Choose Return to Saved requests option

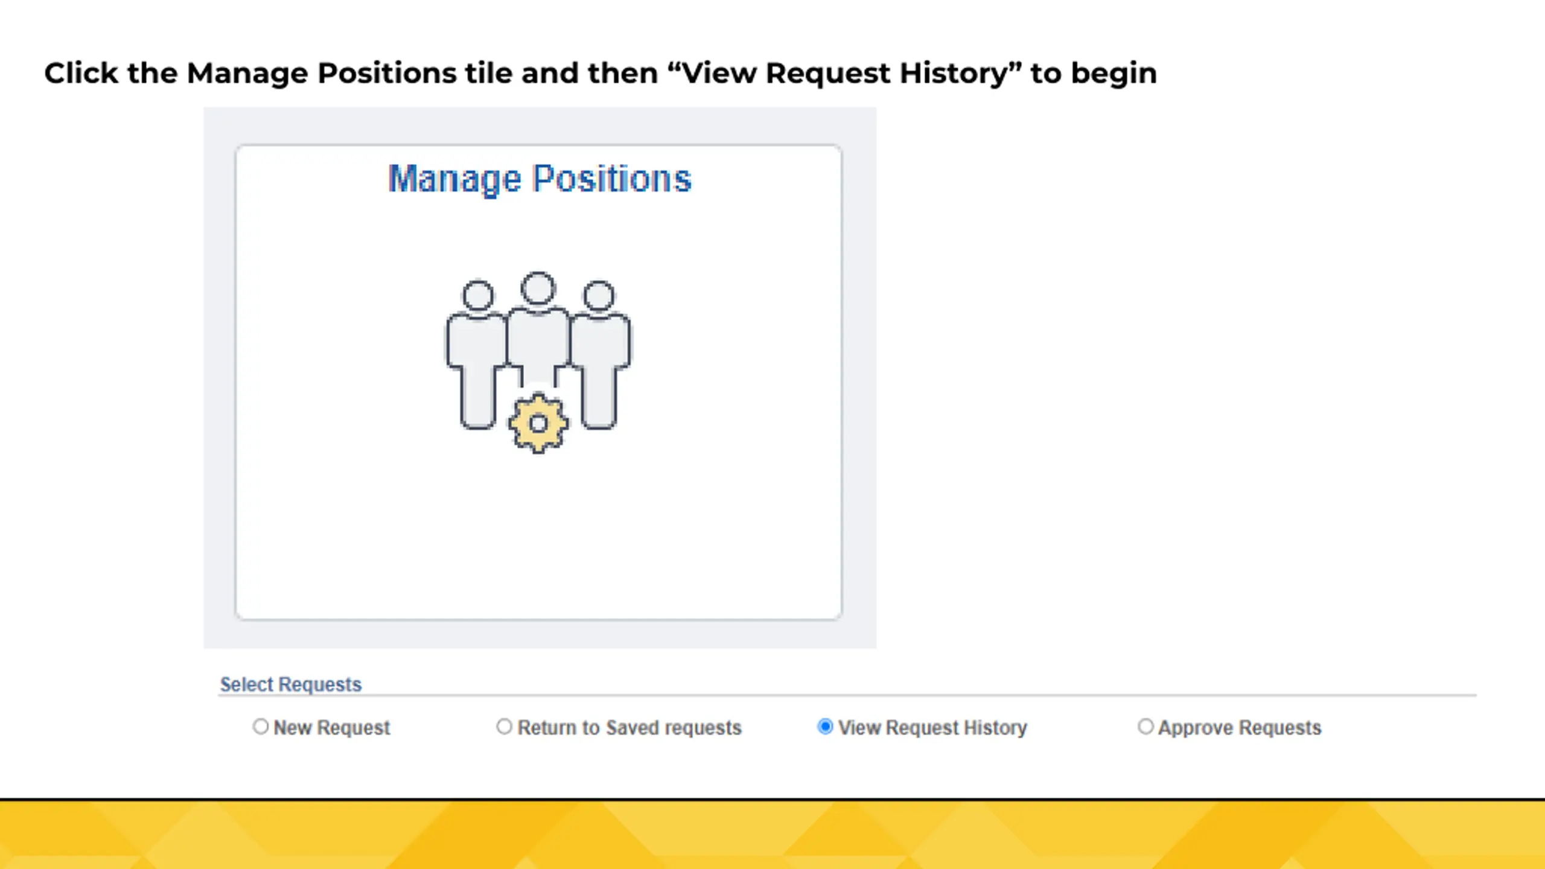point(504,727)
